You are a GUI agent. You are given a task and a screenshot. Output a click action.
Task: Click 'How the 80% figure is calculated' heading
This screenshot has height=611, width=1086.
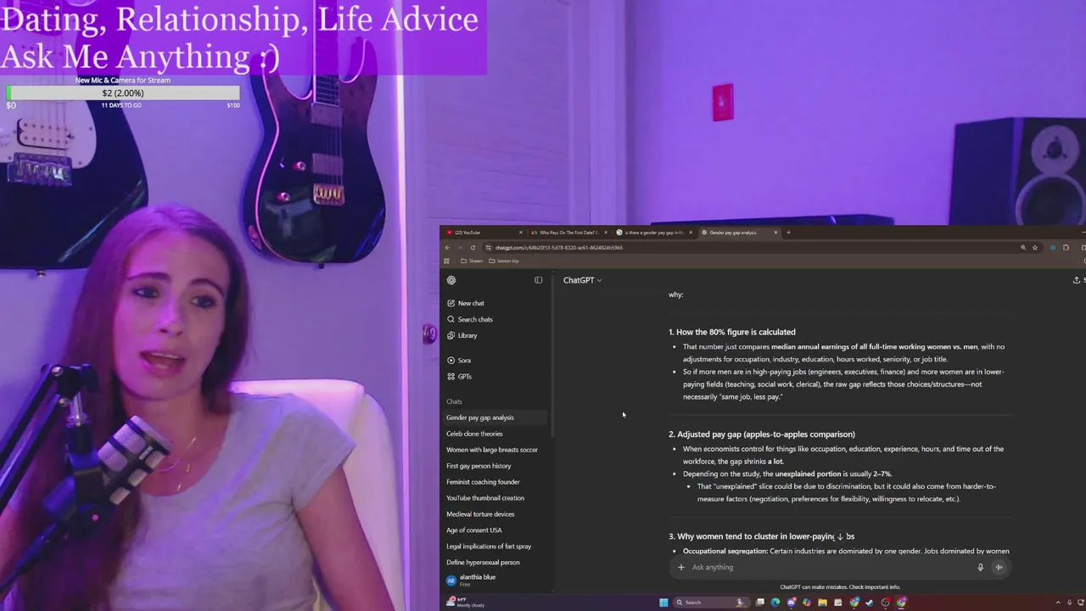[736, 332]
